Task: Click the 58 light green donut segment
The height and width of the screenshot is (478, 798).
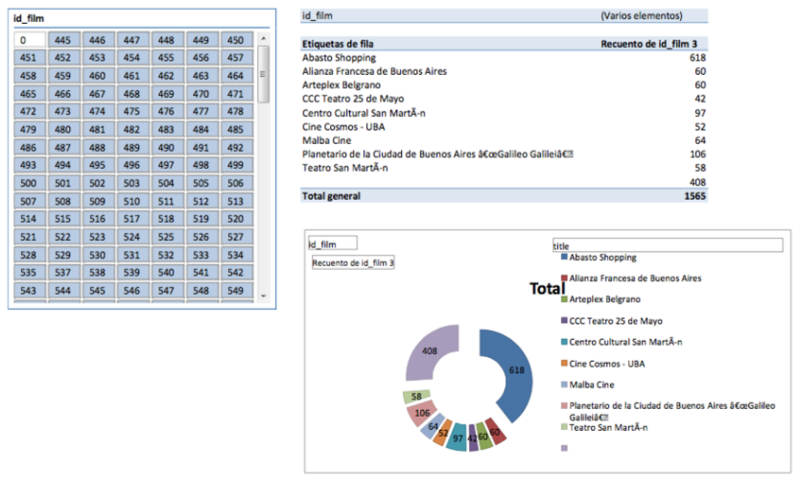Action: click(x=416, y=396)
